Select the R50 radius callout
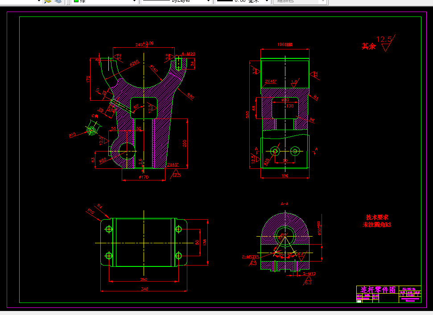Viewport: 433px width, 315px height. pyautogui.click(x=103, y=160)
